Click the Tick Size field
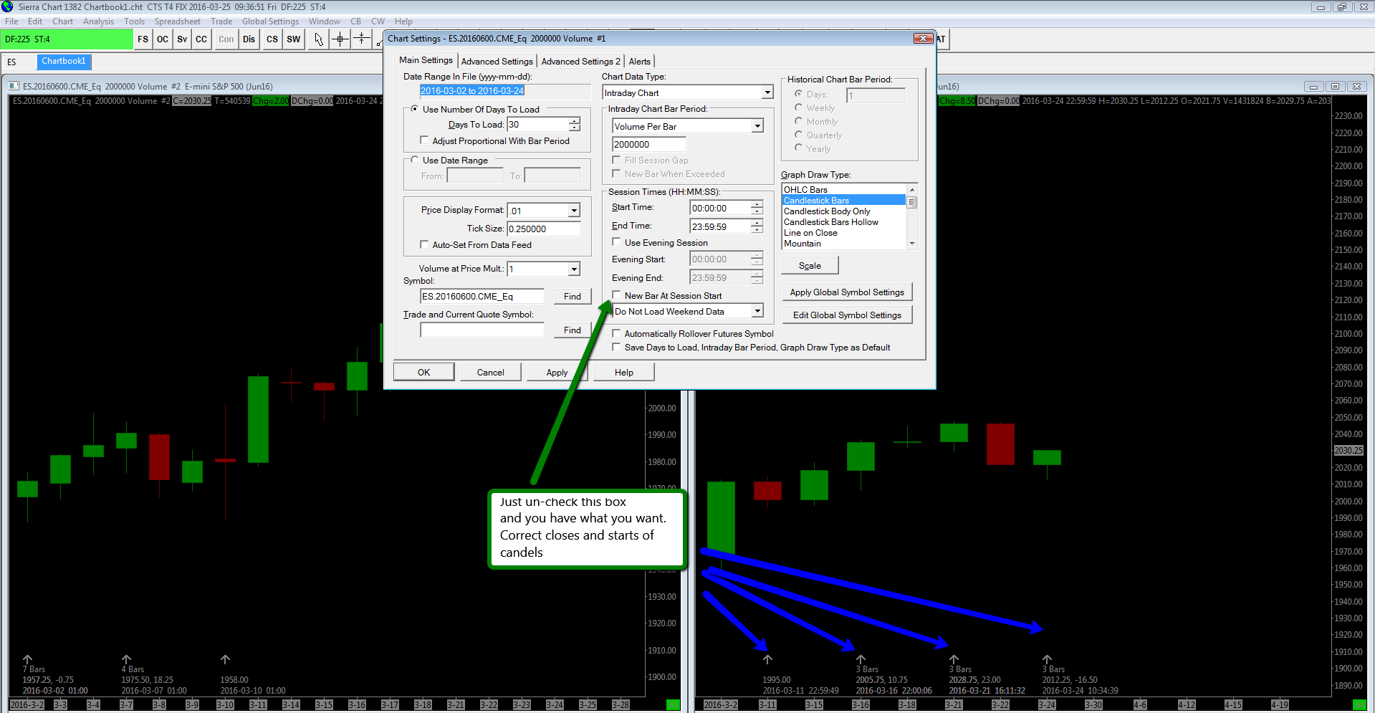 point(544,229)
